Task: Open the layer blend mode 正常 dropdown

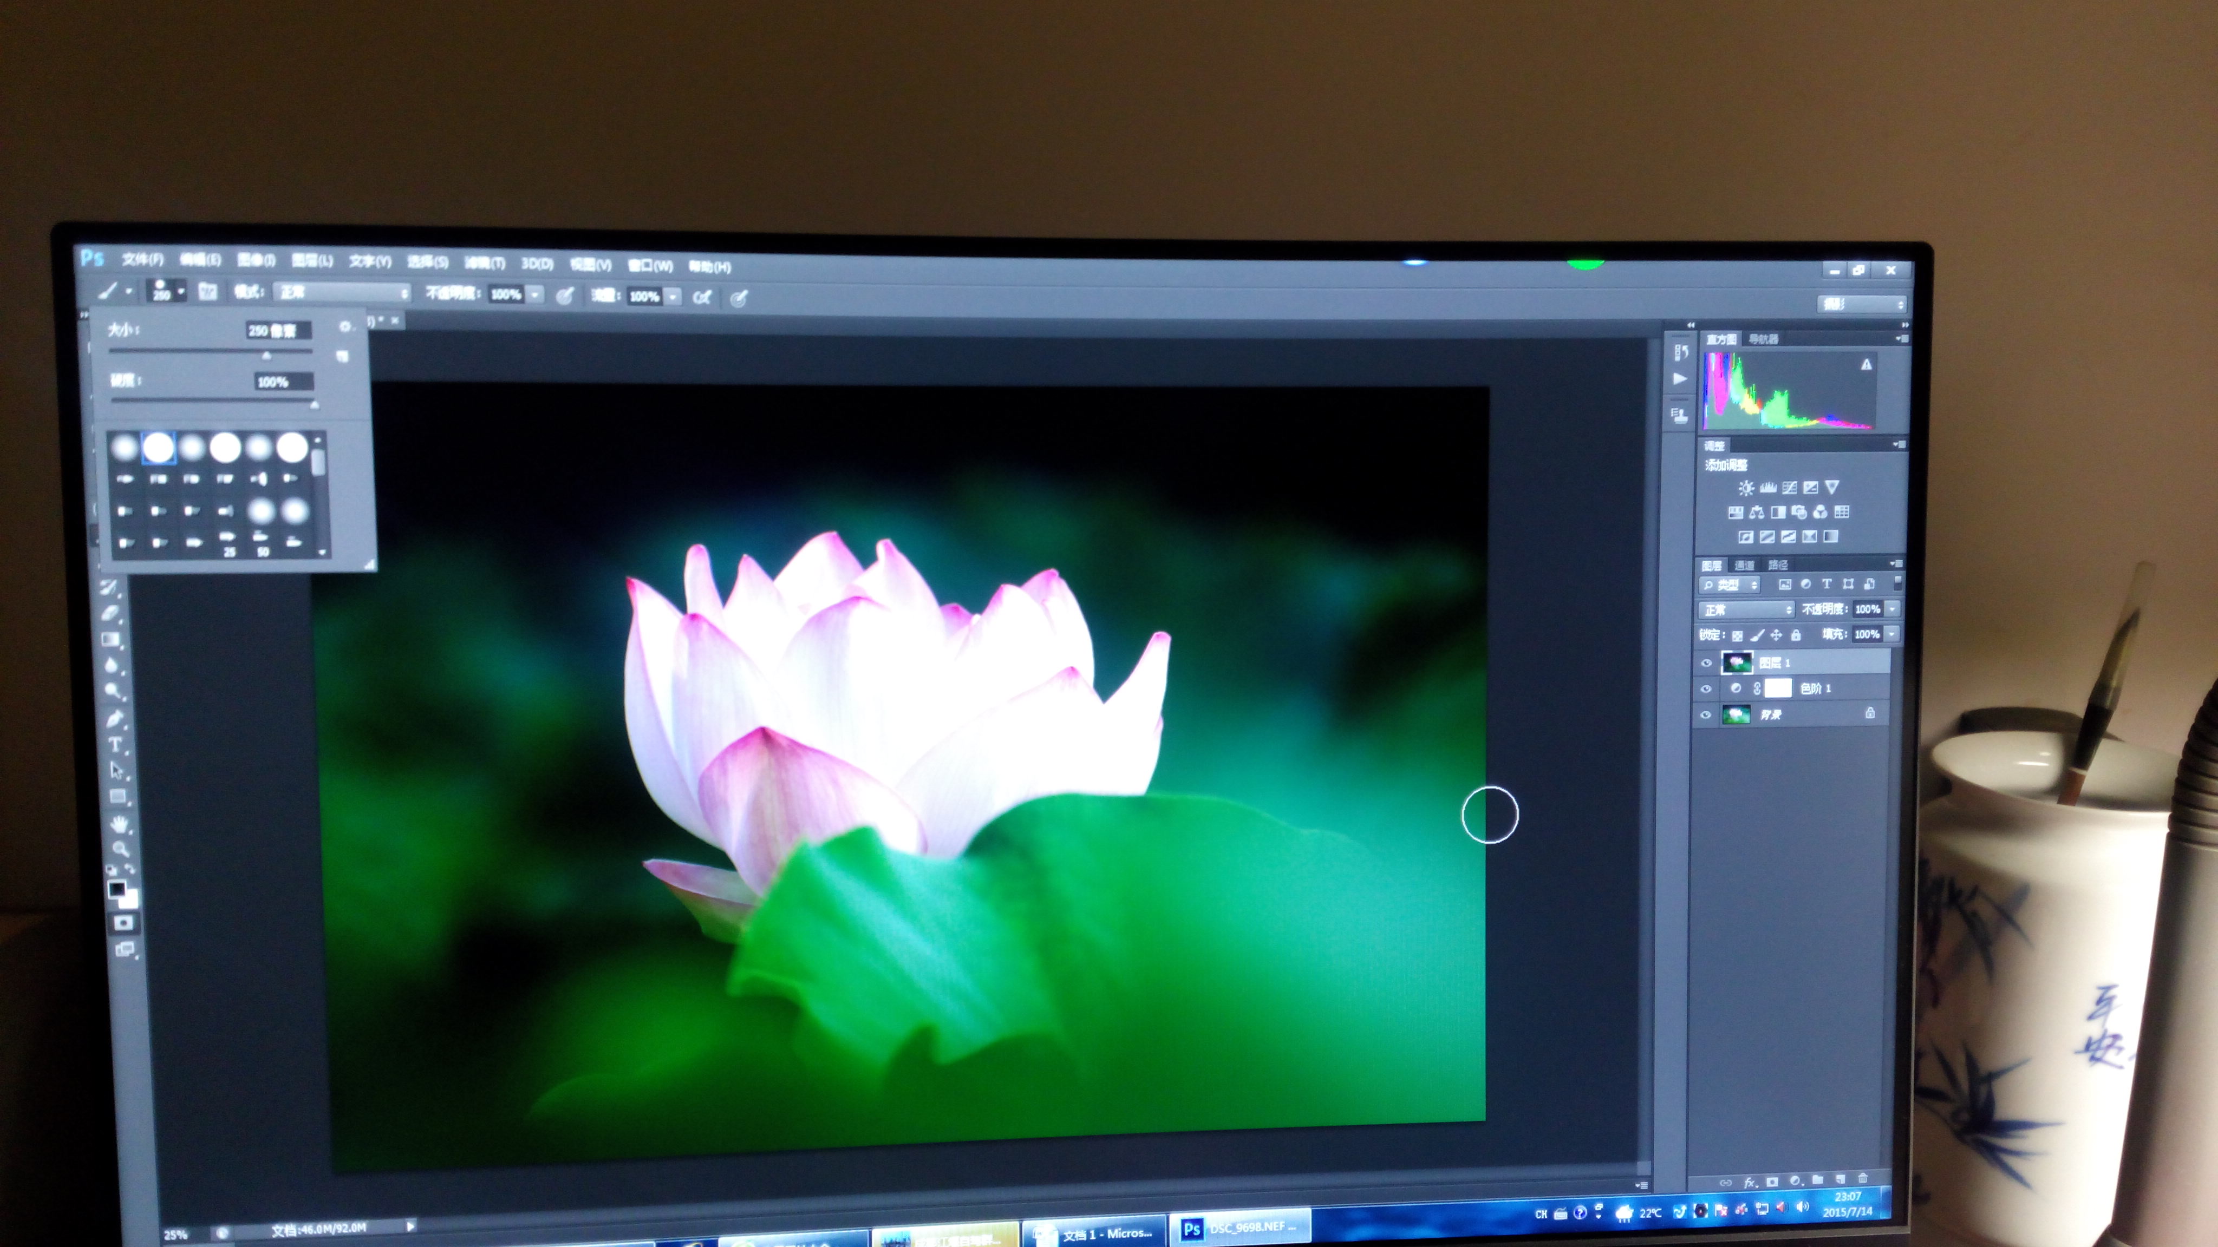Action: (x=1746, y=609)
